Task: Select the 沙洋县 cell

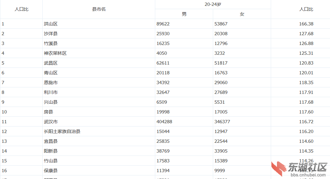Action: click(x=99, y=34)
